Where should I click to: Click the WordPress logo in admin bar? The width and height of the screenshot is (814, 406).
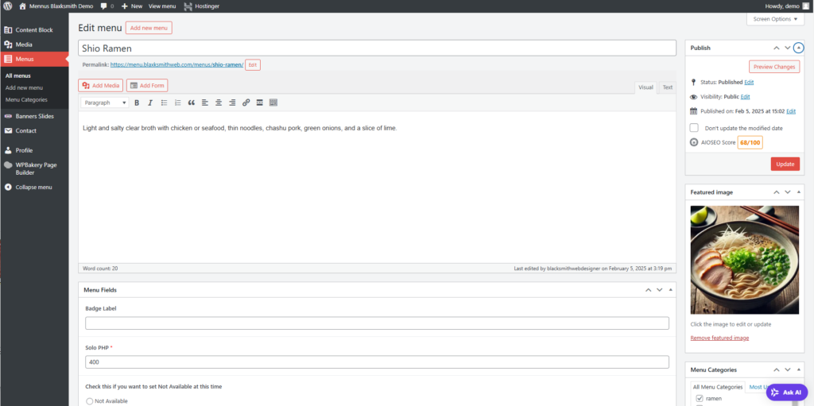click(x=7, y=6)
